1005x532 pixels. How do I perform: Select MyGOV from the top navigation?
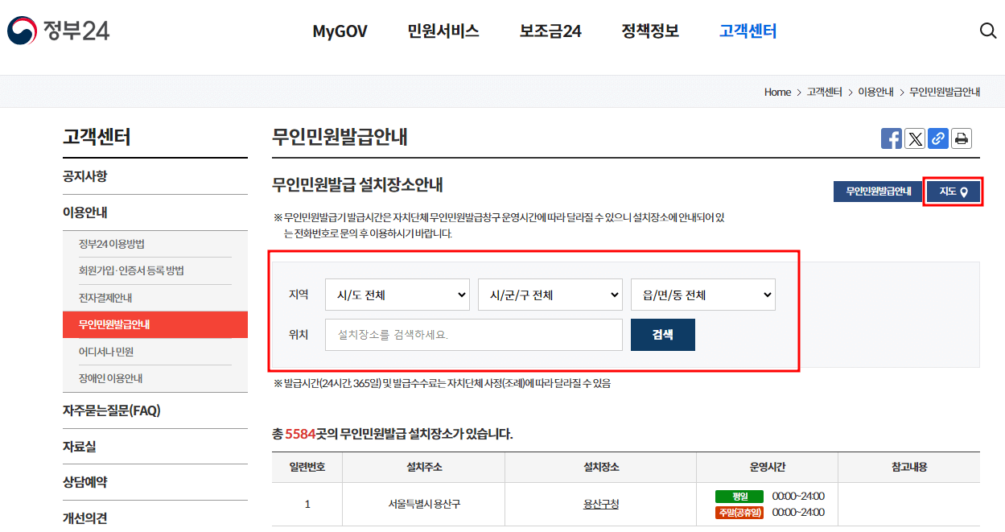pyautogui.click(x=340, y=31)
